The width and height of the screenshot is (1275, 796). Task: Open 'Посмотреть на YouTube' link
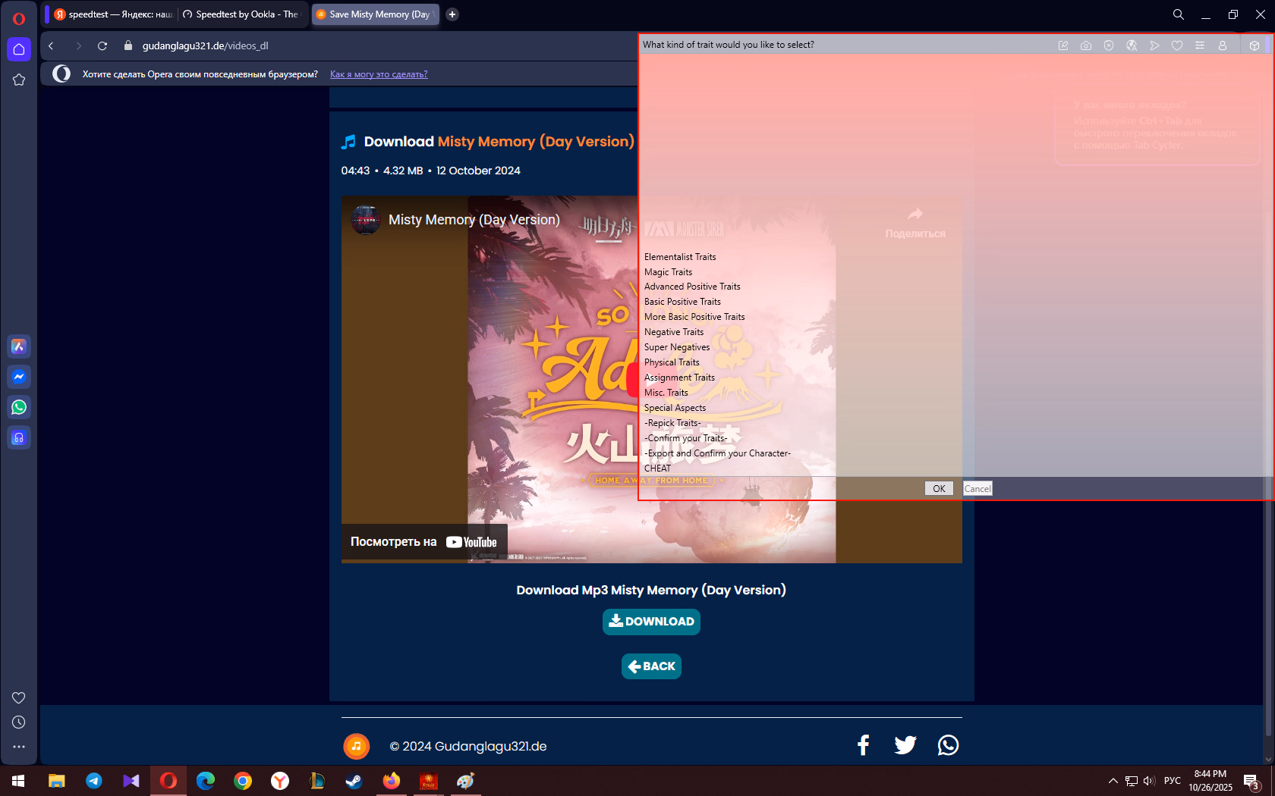coord(423,542)
